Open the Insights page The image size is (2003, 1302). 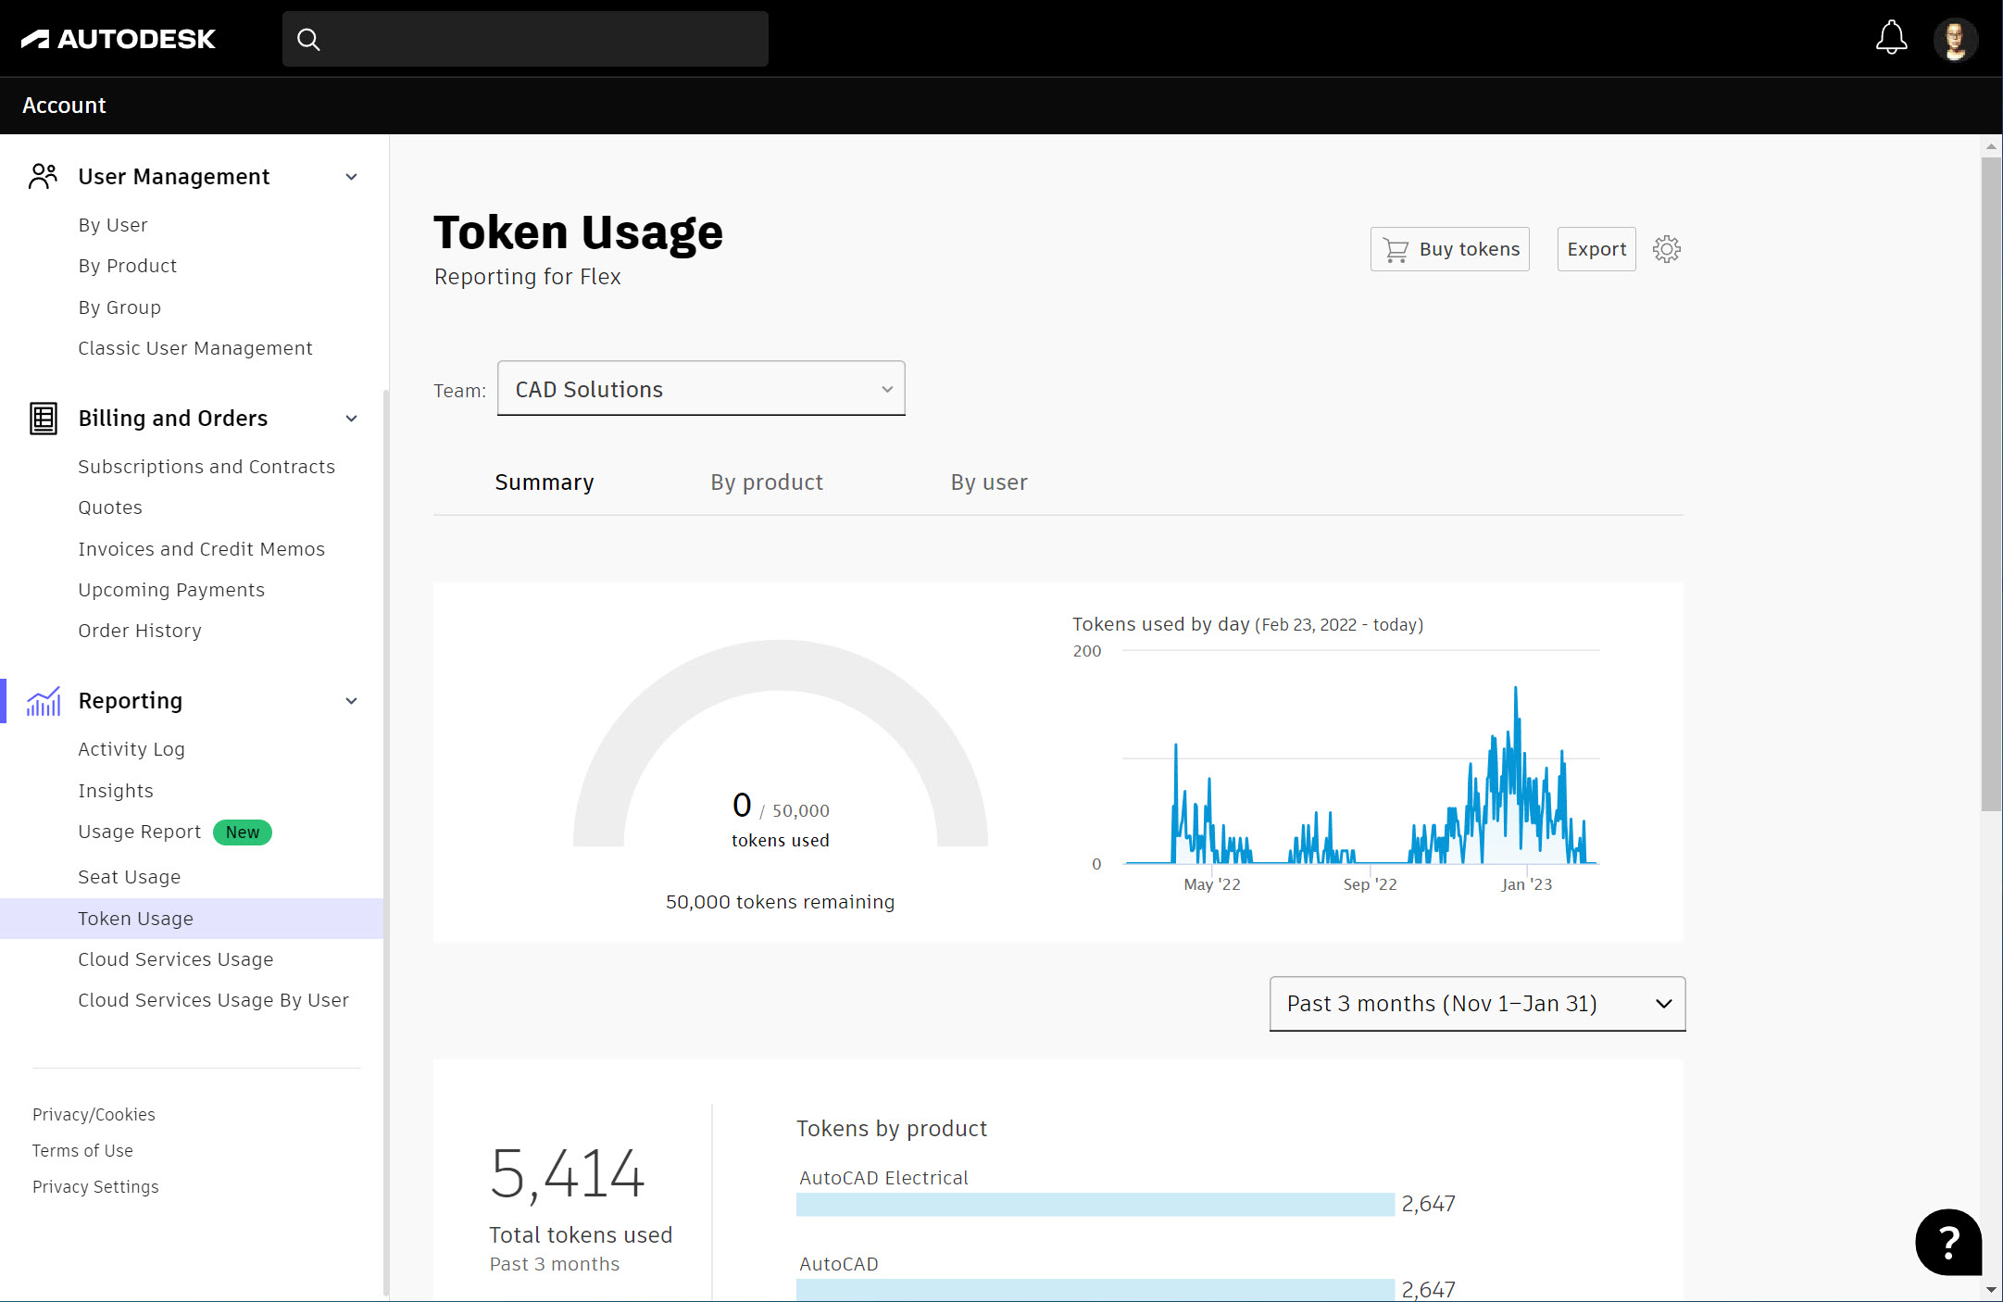[116, 791]
